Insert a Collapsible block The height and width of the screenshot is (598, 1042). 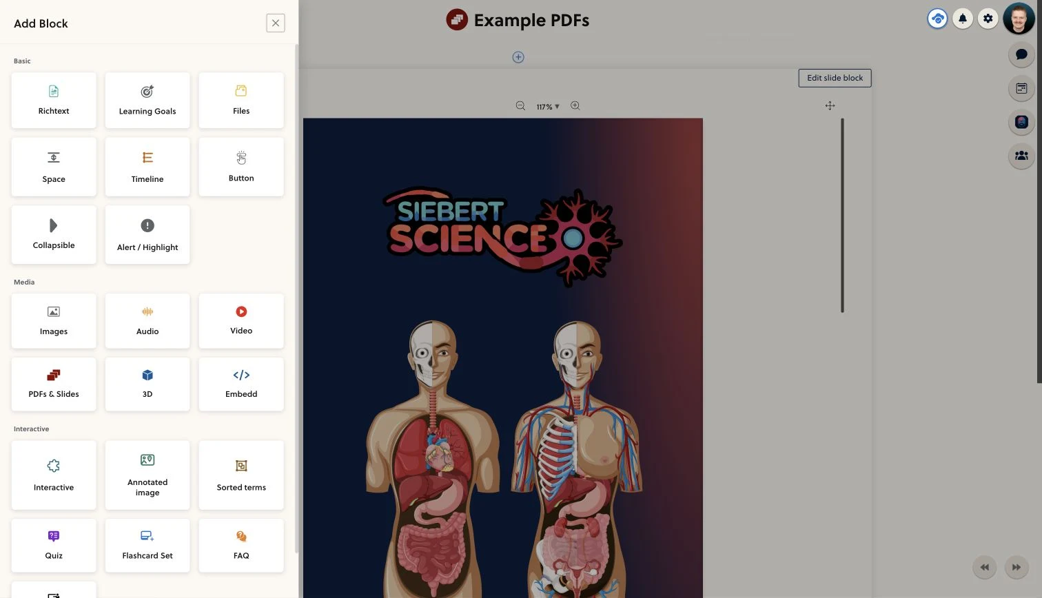tap(54, 234)
